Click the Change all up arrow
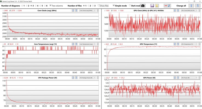 191,6
